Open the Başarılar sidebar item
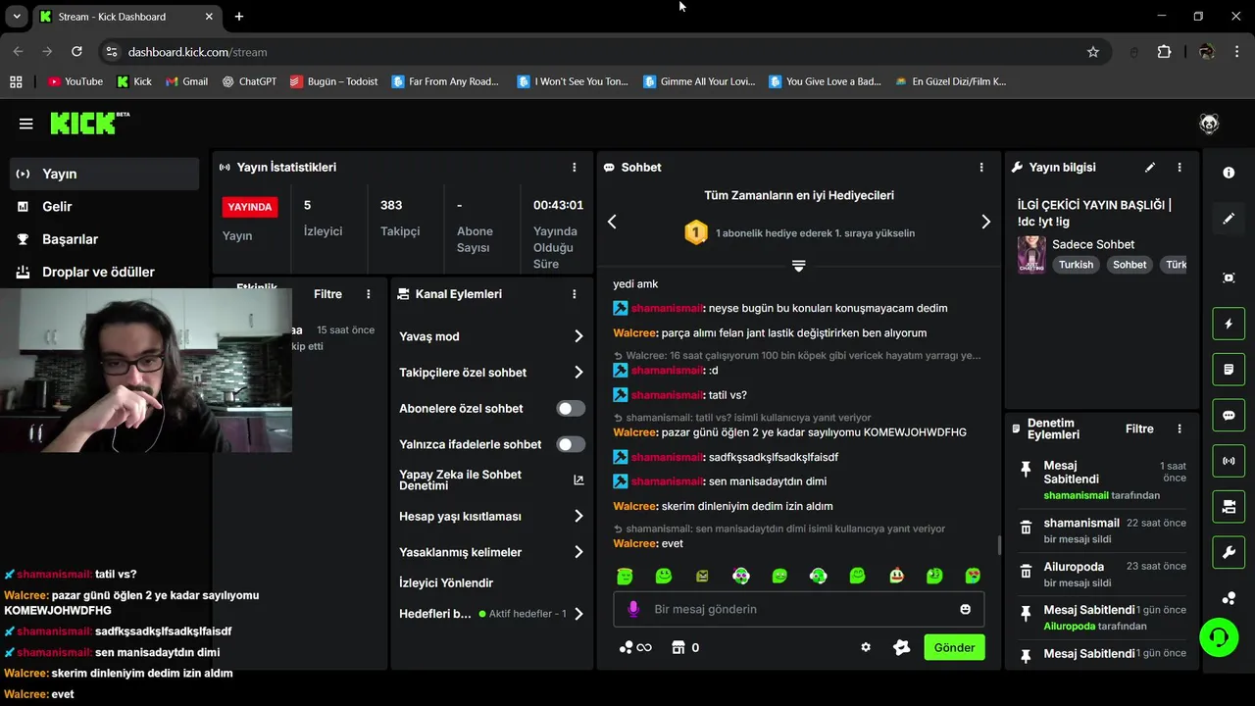This screenshot has width=1255, height=706. (105, 239)
